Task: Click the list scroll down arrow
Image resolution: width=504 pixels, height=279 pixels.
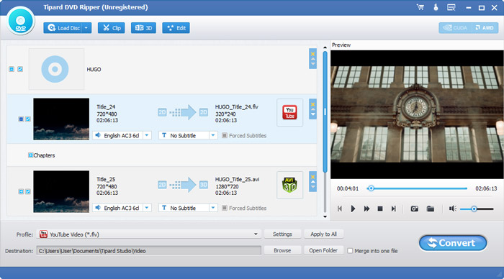Action: pos(325,216)
